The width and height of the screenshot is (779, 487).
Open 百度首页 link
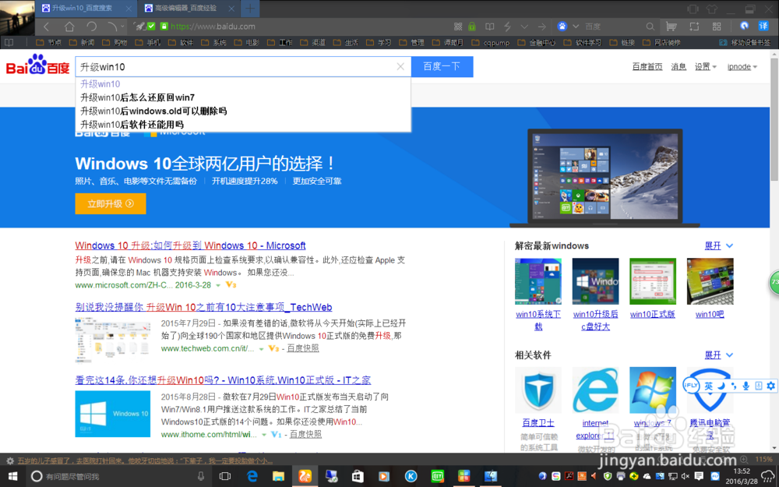pyautogui.click(x=647, y=66)
